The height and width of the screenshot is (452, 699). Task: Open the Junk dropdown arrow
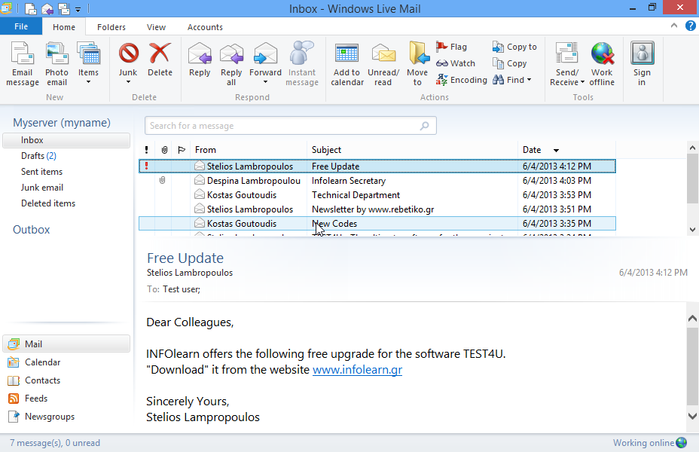pos(128,82)
